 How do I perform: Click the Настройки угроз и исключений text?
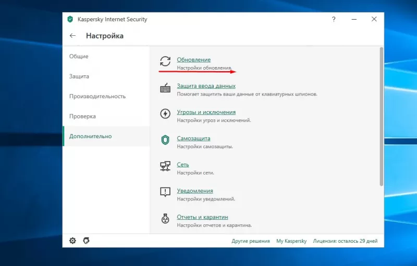214,121
